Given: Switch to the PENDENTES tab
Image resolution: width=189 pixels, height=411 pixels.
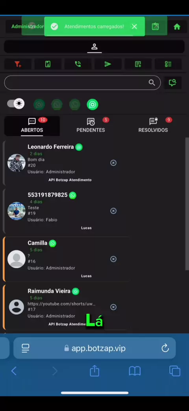Looking at the screenshot, I should (x=91, y=125).
